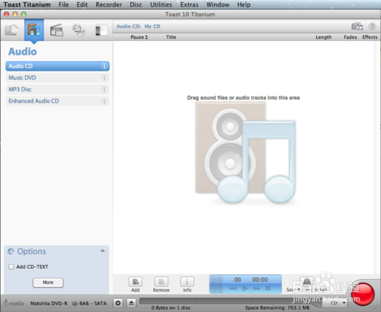381x312 pixels.
Task: Select the Copy disc category icon
Action: pos(78,30)
